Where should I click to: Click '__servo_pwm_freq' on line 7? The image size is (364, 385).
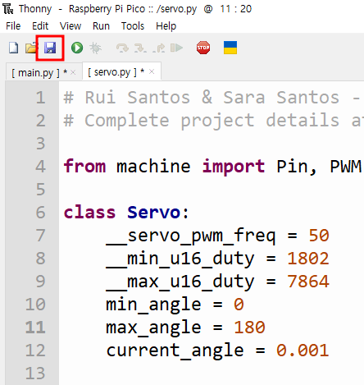click(x=191, y=236)
